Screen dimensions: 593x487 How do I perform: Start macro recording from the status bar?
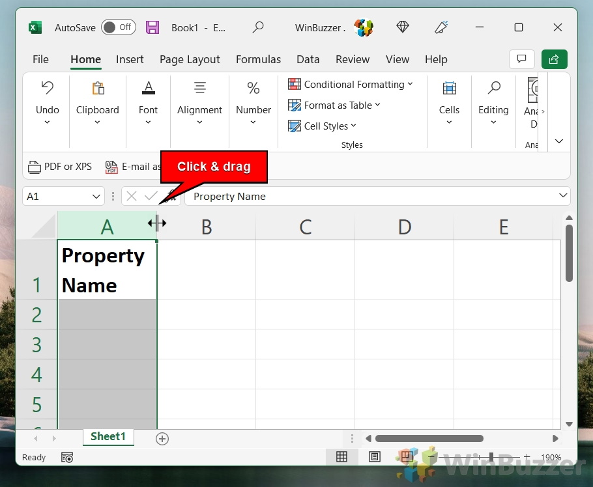coord(66,457)
